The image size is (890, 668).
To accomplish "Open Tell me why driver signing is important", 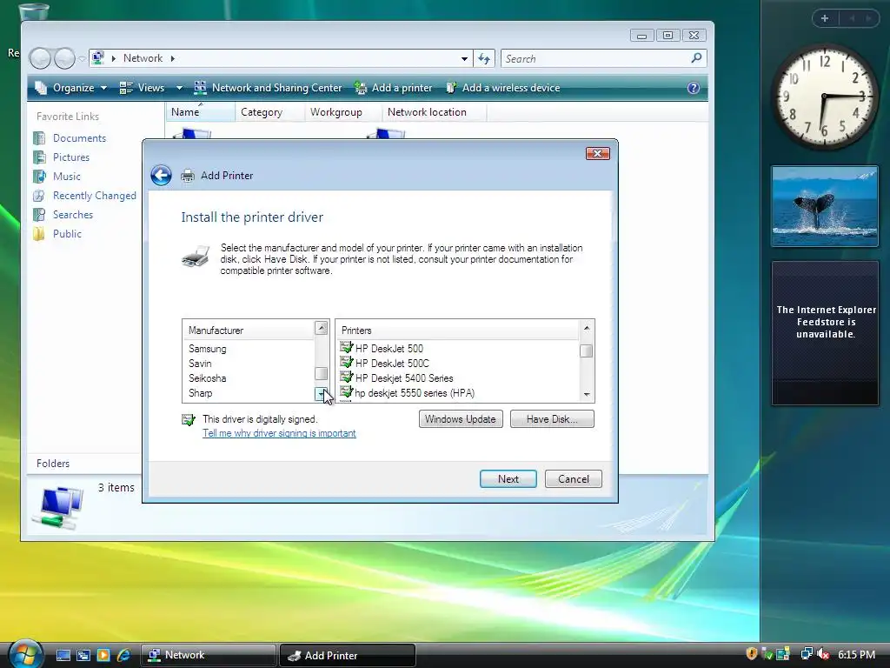I will 279,433.
